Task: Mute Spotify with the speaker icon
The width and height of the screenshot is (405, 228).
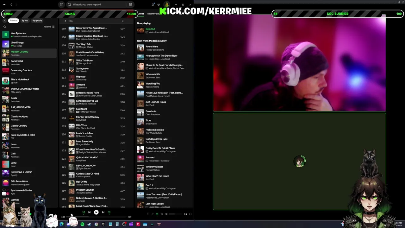Action: 166,214
